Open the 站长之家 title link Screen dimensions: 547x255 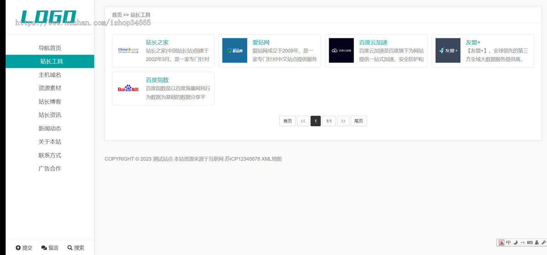[157, 42]
